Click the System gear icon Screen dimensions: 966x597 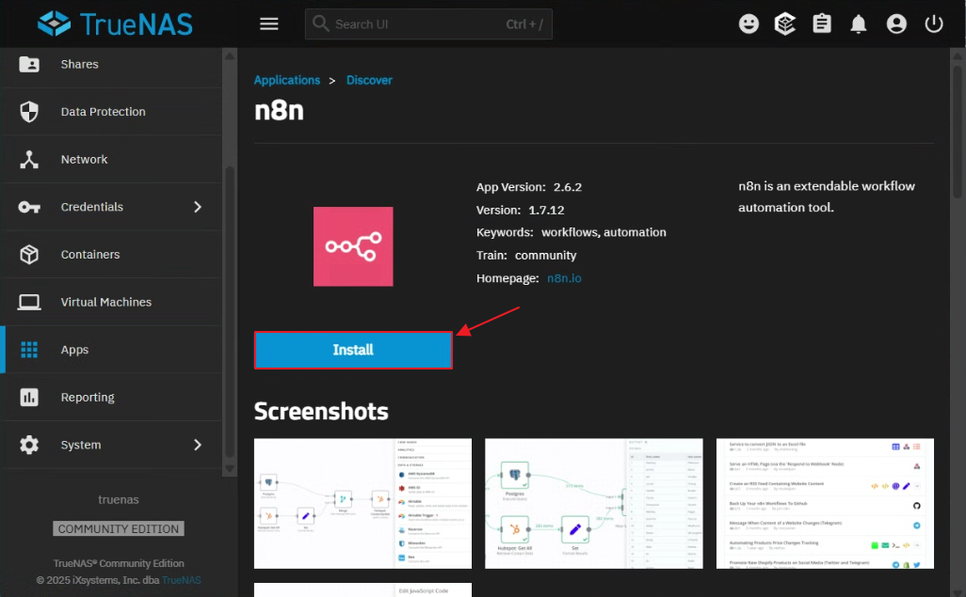coord(29,445)
